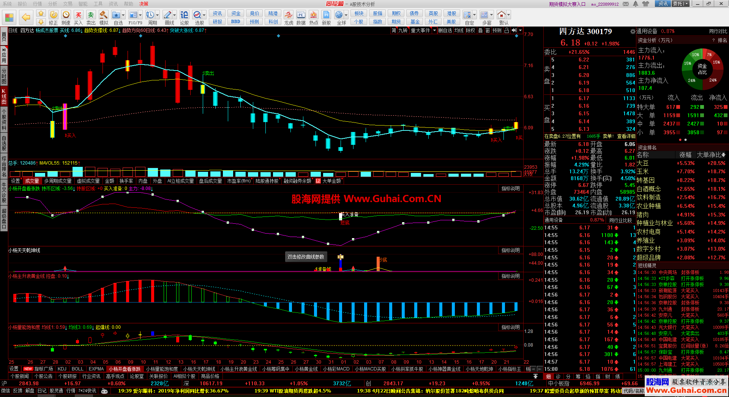The width and height of the screenshot is (729, 397).
Task: Open the 系统 menu
Action: 7,4
